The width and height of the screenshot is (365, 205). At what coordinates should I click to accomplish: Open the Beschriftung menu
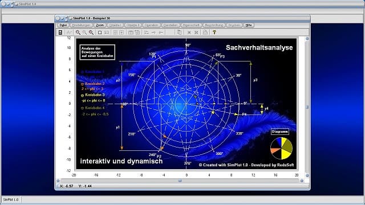click(214, 25)
